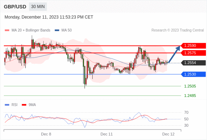Image resolution: width=207 pixels, height=140 pixels.
Task: Select the 30 MIN timeframe badge
Action: (x=38, y=7)
